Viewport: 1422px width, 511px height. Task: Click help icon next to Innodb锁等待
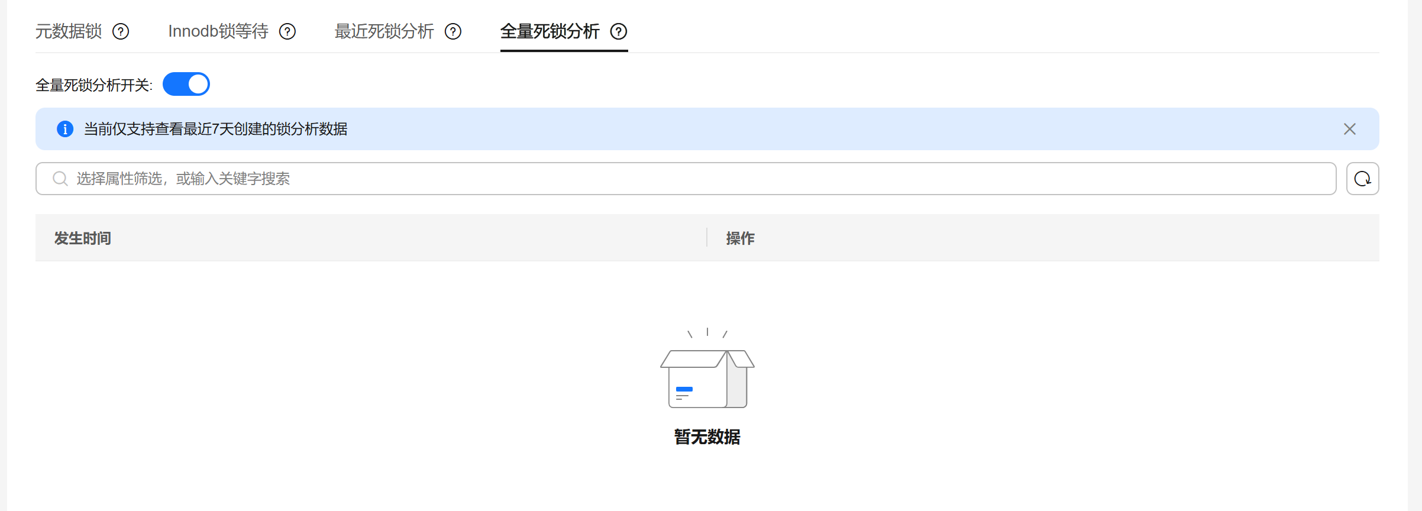click(x=287, y=31)
